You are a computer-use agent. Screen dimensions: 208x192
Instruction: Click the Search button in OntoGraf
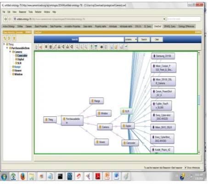click(x=144, y=40)
